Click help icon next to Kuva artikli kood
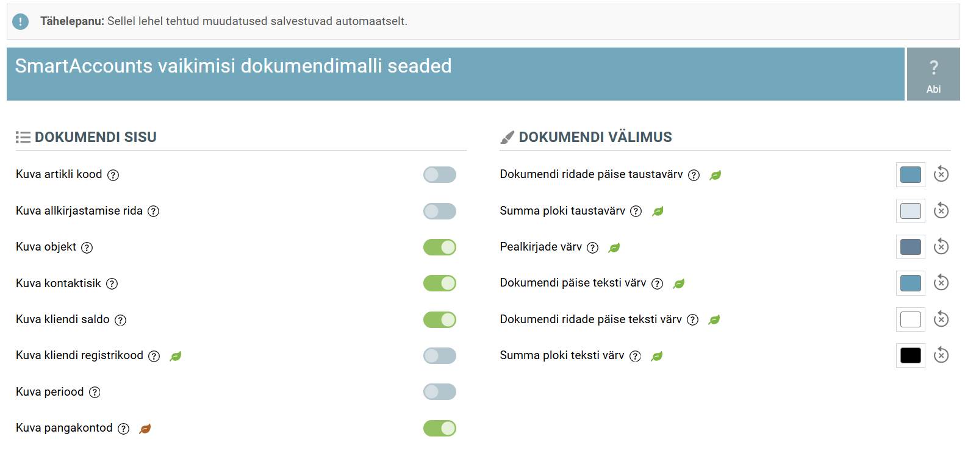The width and height of the screenshot is (965, 456). (x=113, y=175)
